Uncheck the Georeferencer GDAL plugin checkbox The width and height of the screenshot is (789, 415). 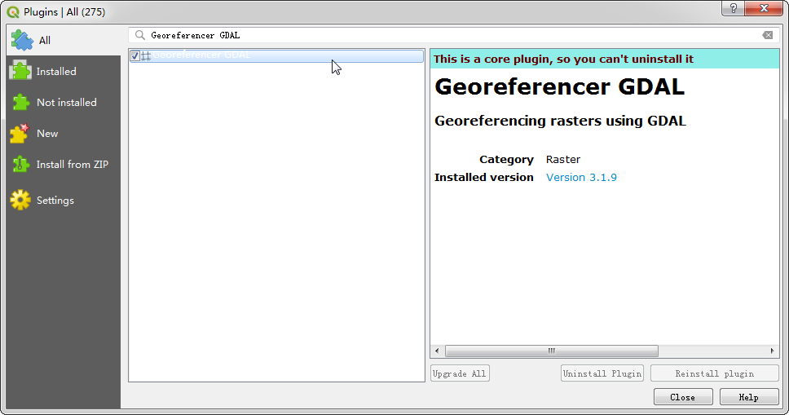point(134,56)
